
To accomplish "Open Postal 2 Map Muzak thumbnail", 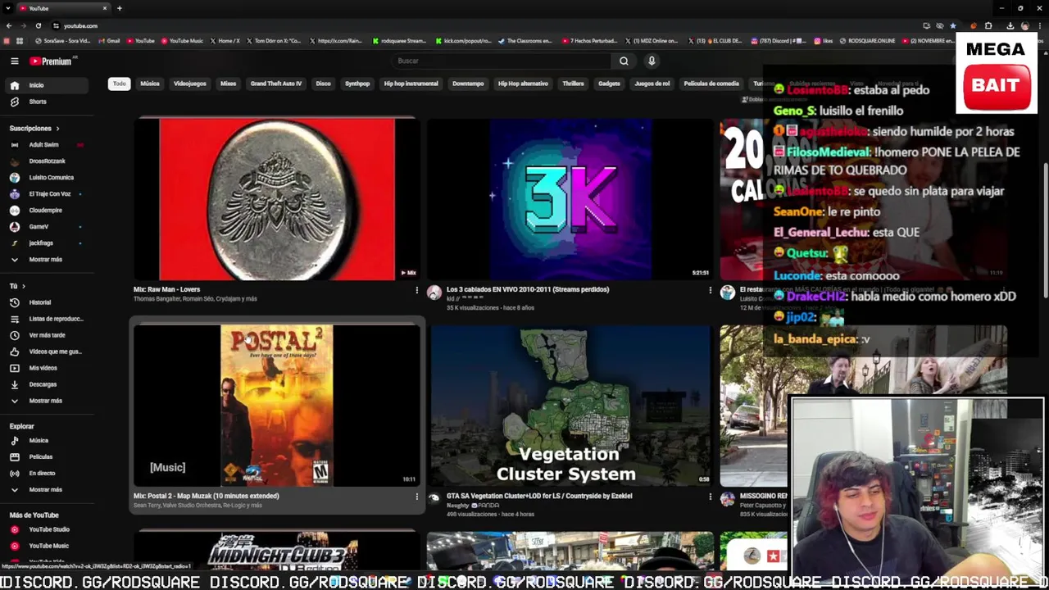I will (x=277, y=406).
